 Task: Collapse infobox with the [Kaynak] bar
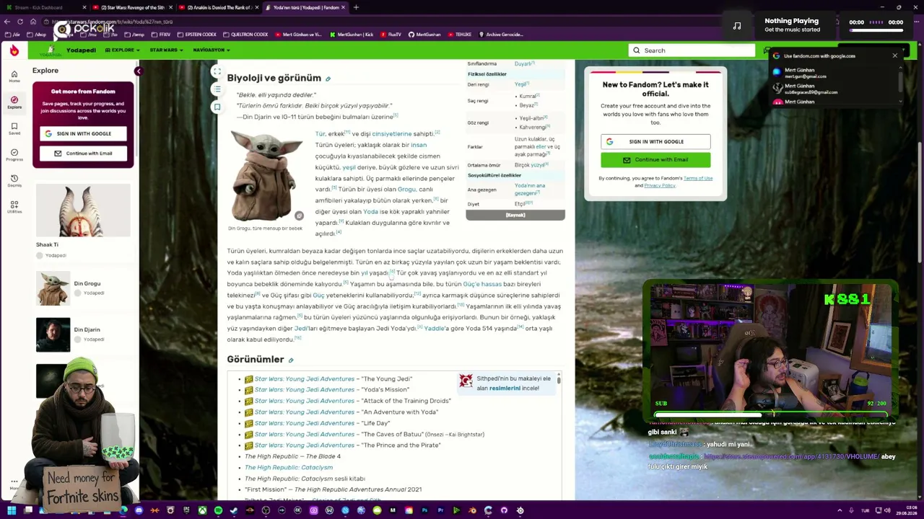pos(515,215)
